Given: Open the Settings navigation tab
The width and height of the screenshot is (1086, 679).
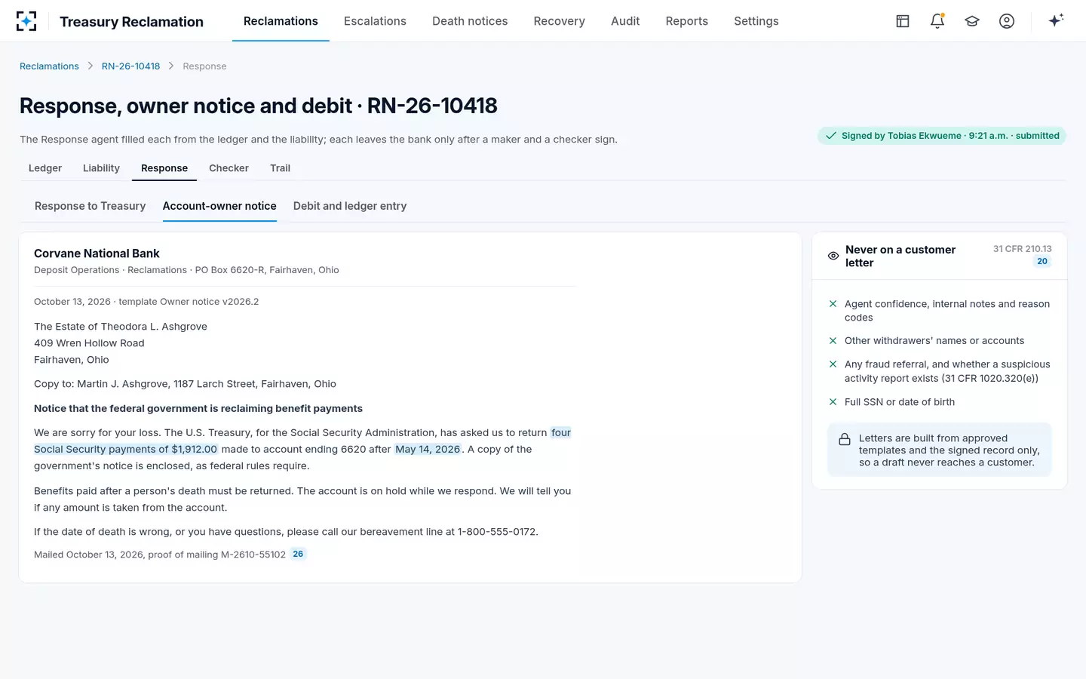Looking at the screenshot, I should click(756, 21).
